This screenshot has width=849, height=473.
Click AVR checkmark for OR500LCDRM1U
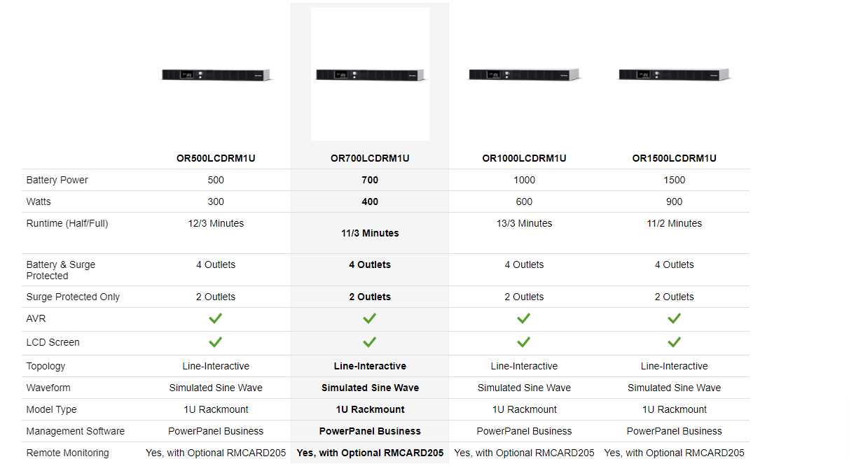(216, 318)
